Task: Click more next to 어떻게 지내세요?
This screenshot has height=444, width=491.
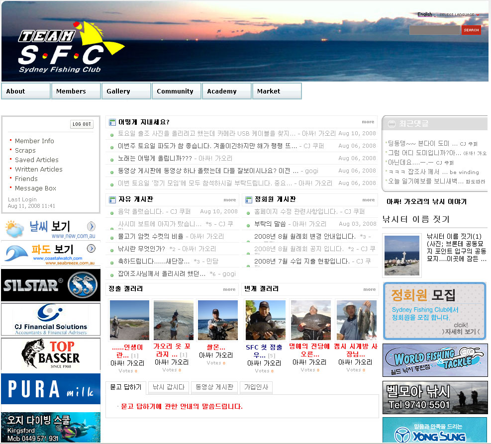Action: pos(368,122)
